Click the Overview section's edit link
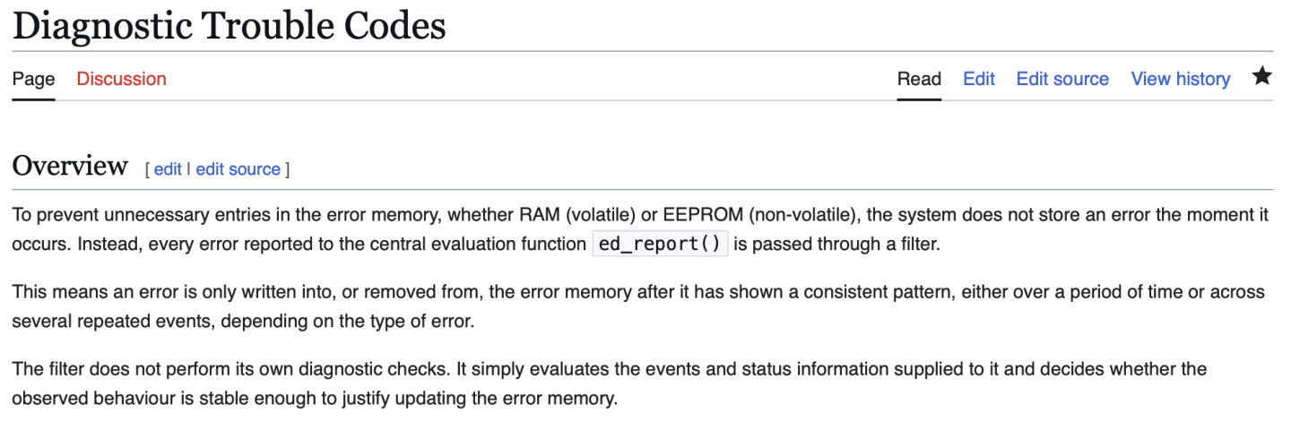Viewport: 1291px width, 439px height. pos(168,169)
